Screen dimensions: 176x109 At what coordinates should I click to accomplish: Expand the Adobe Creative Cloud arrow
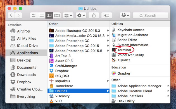pyautogui.click(x=168, y=91)
